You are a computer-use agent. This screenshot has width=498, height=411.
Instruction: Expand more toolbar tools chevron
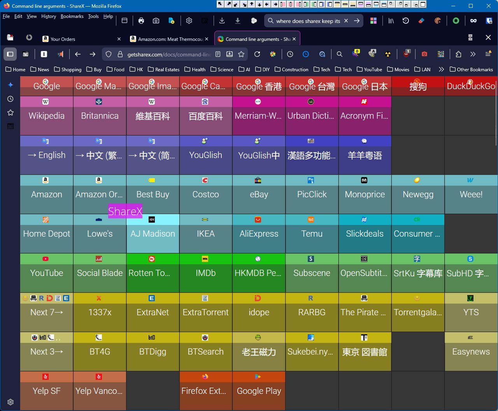[x=473, y=54]
